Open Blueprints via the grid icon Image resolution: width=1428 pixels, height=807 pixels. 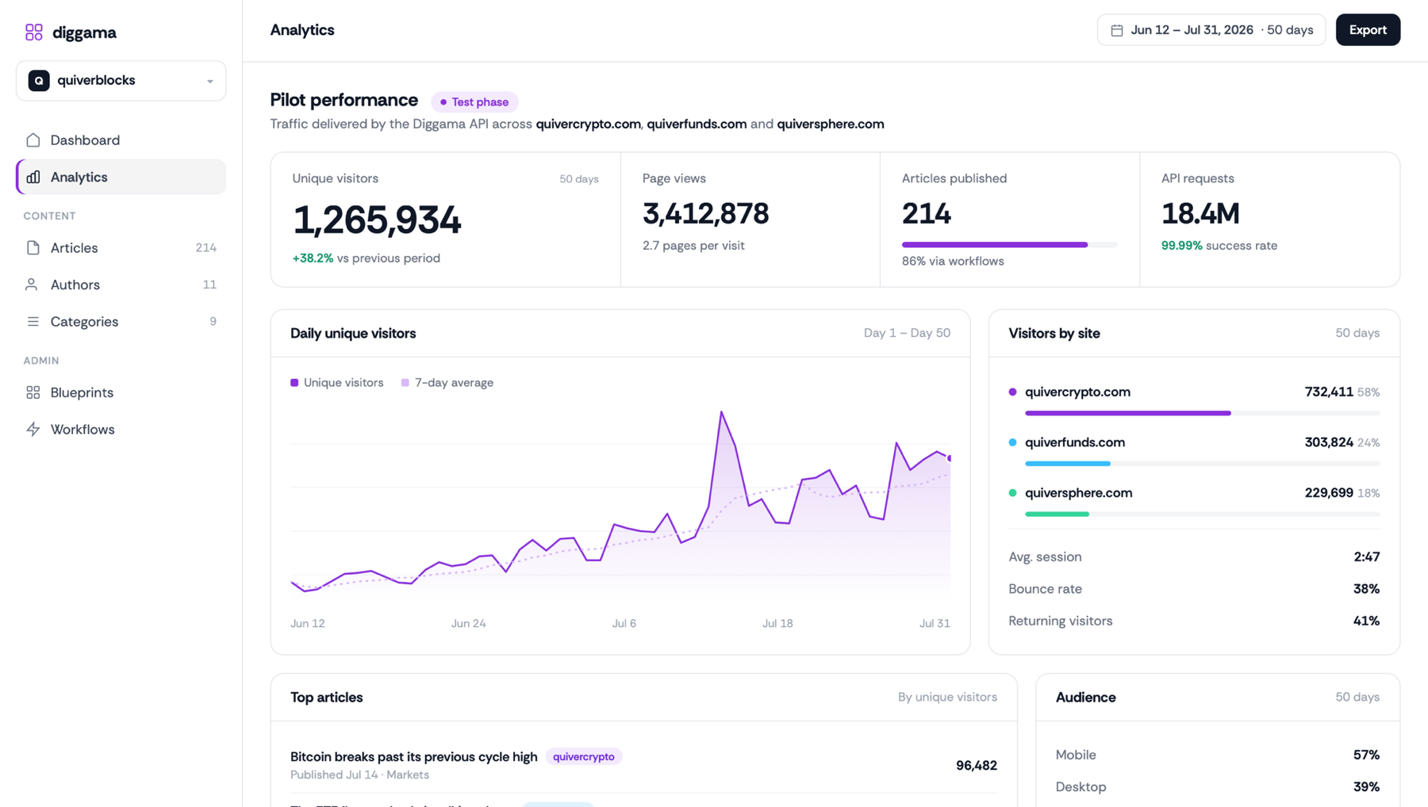coord(33,392)
